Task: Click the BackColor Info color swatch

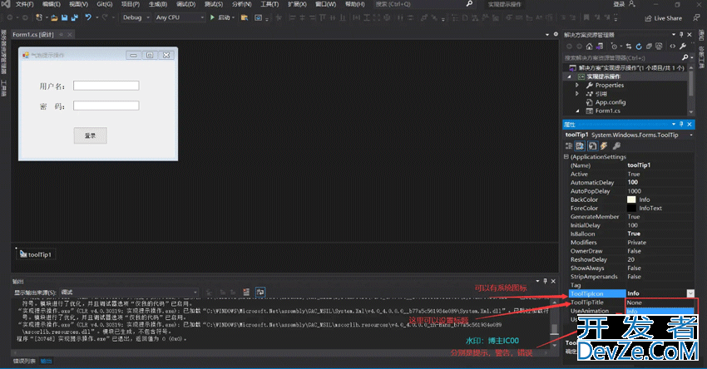Action: 631,199
